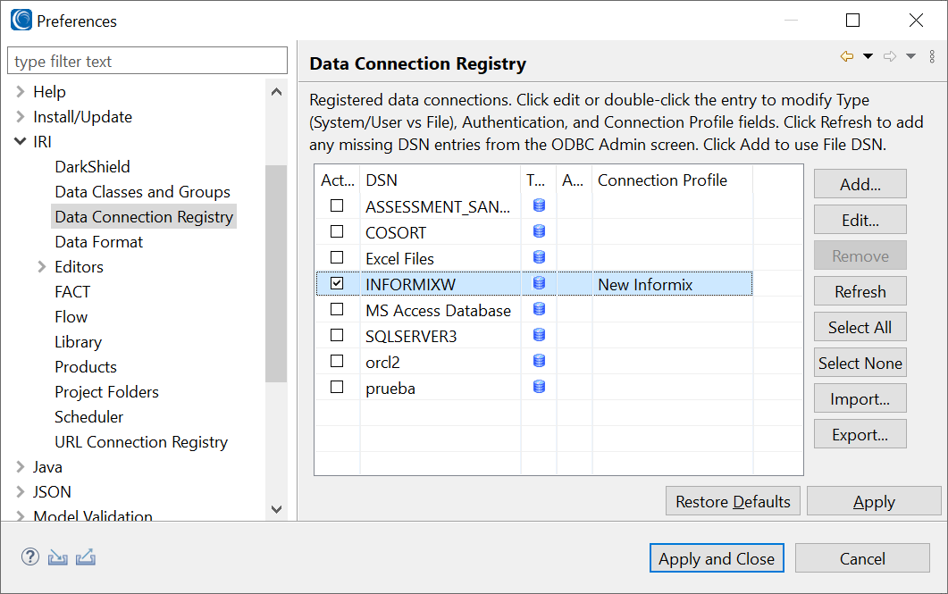
Task: Select the 'prueba' DSN entry
Action: (x=390, y=388)
